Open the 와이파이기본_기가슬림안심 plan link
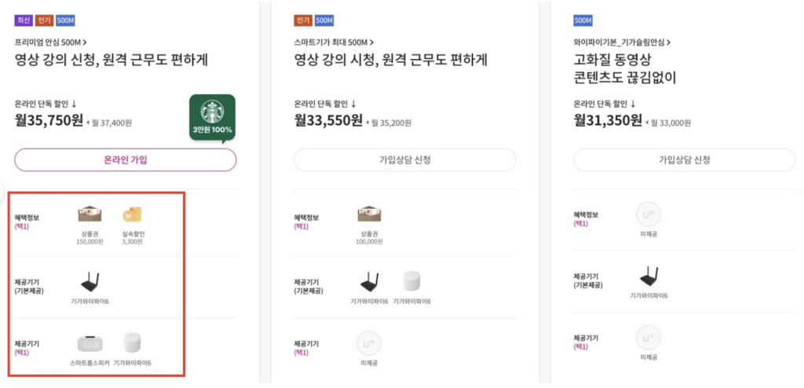This screenshot has width=804, height=388. [x=622, y=42]
